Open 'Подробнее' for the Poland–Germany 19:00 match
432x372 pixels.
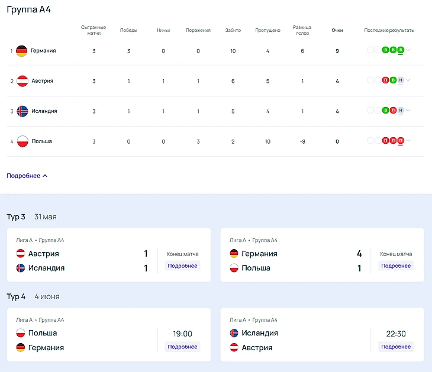182,347
